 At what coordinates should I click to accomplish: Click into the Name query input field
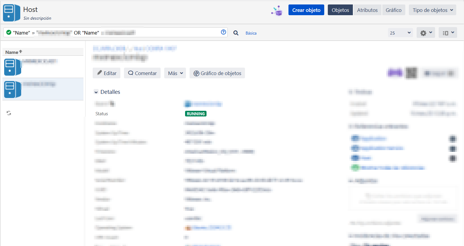(115, 32)
